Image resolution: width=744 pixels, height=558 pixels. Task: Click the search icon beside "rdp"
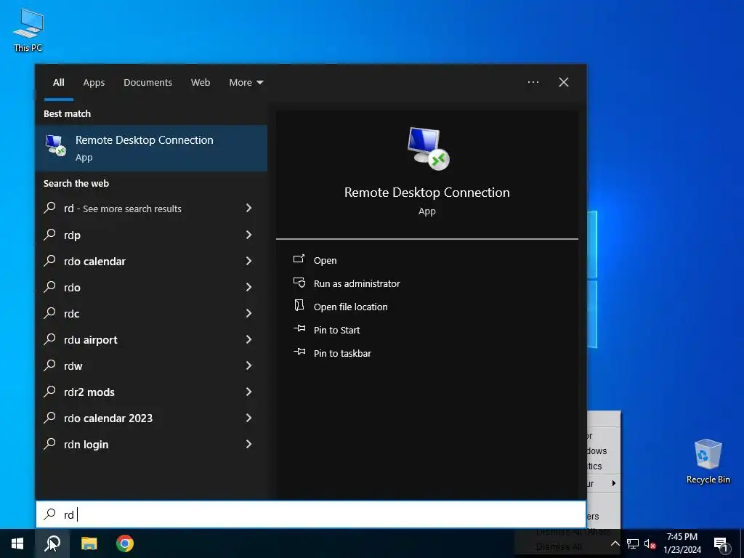[50, 235]
